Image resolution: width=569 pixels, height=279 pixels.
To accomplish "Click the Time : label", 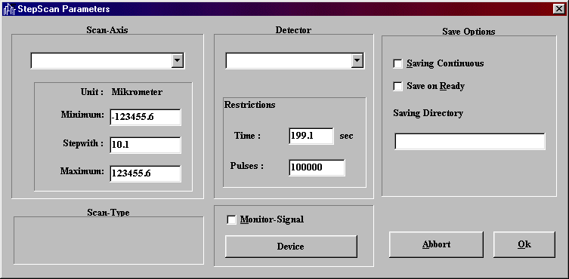I will pyautogui.click(x=248, y=136).
